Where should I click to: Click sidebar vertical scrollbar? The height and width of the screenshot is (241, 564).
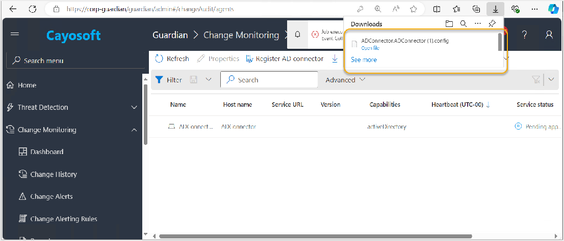click(145, 114)
